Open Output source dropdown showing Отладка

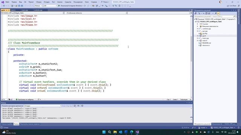(43, 106)
